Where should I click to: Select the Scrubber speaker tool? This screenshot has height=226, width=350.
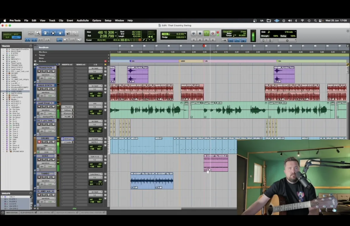tap(68, 33)
